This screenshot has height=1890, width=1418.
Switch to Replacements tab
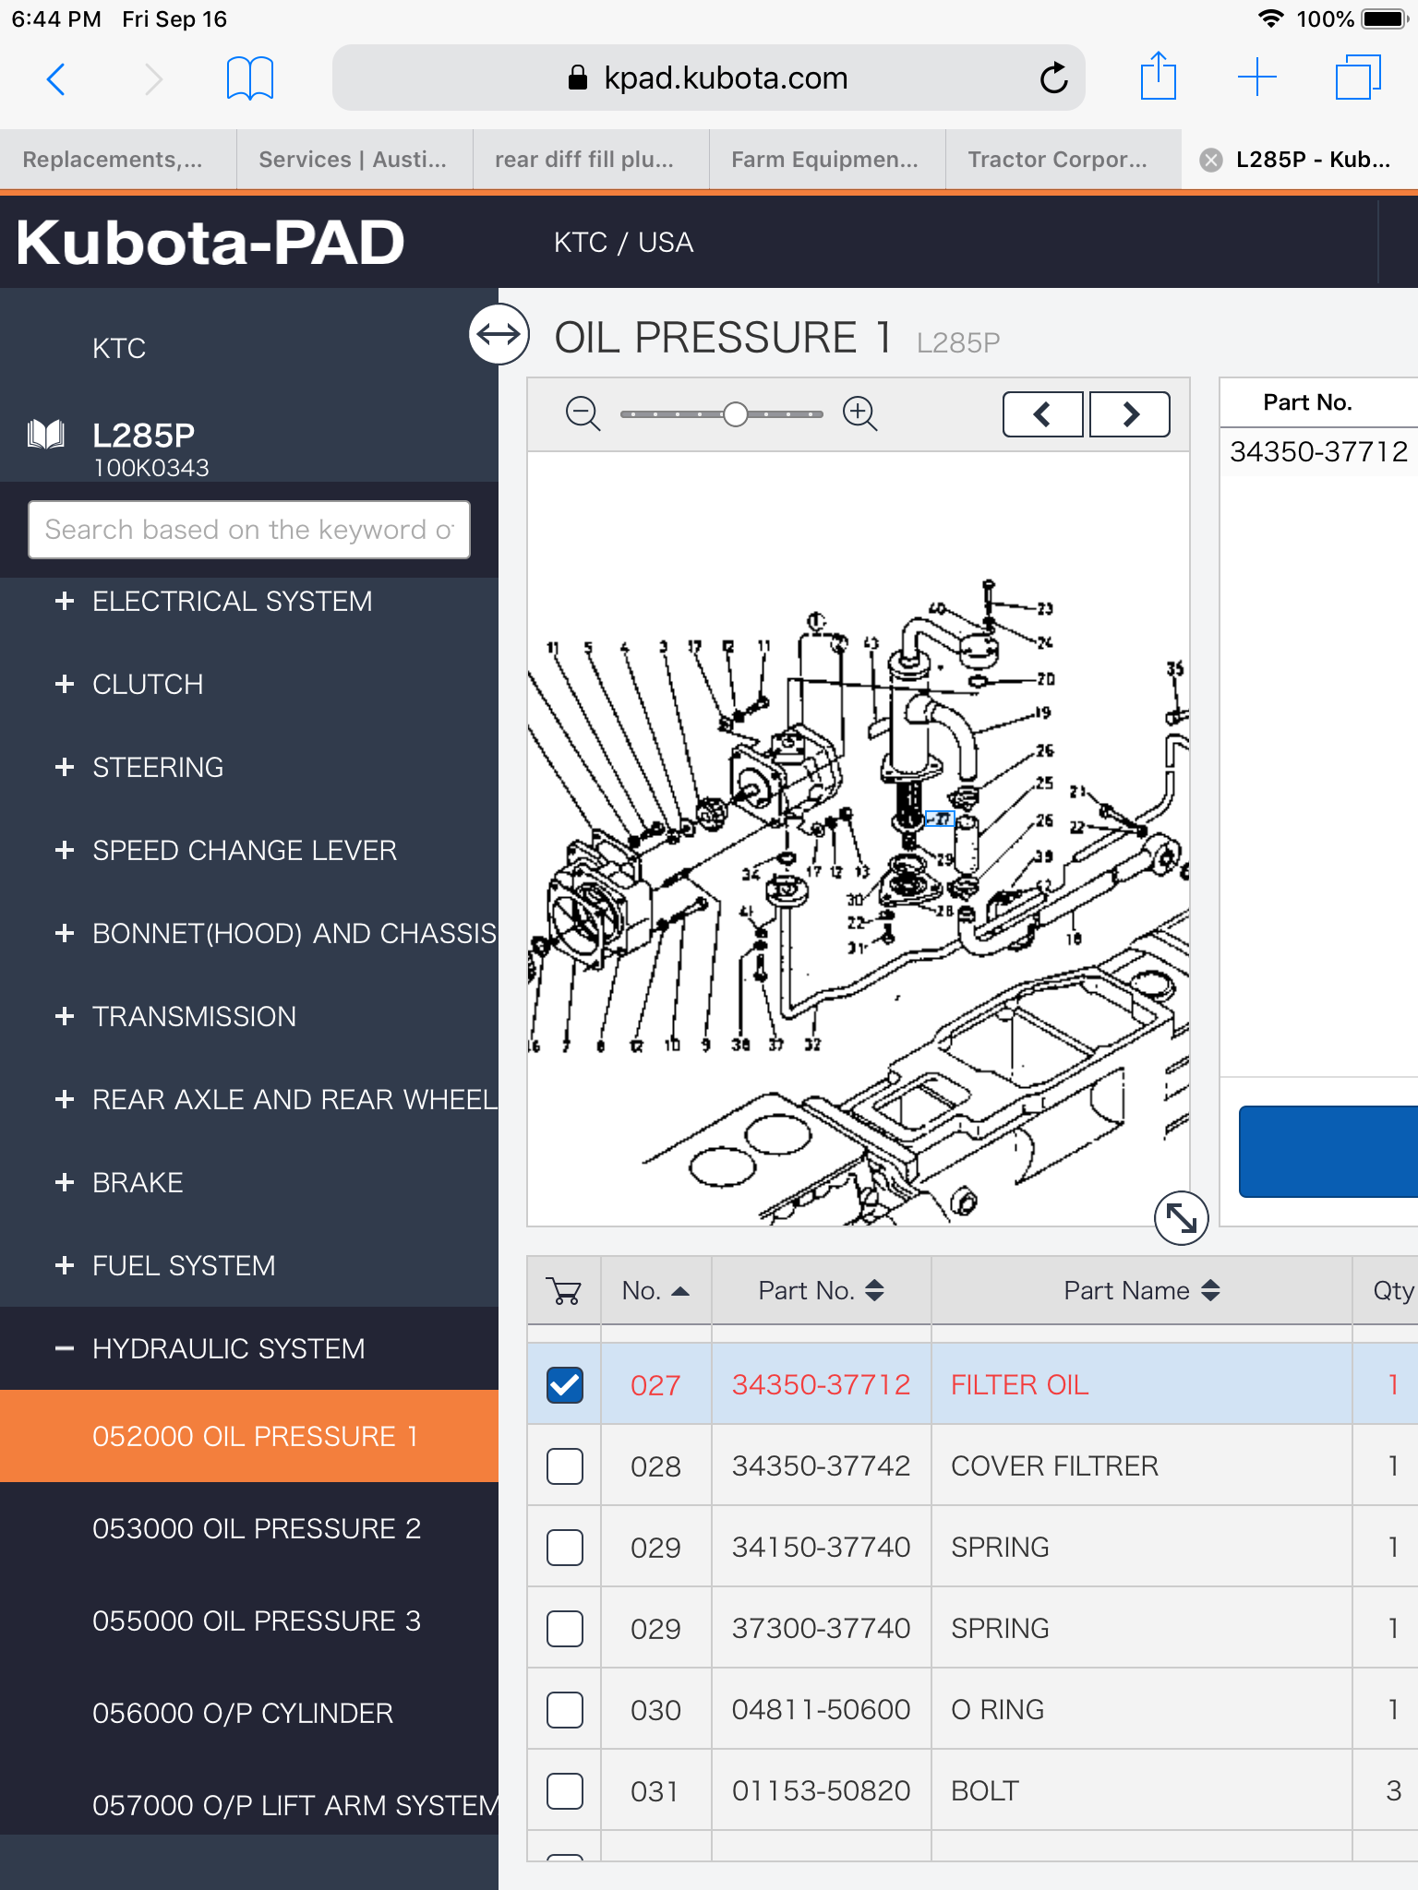pos(118,160)
